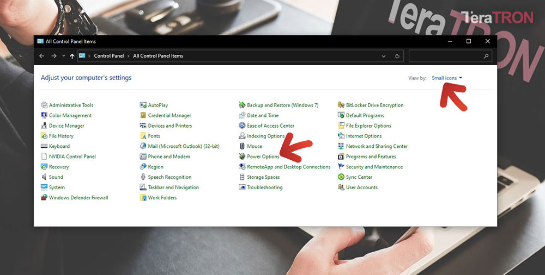Click the search magnifier icon
The image size is (545, 275).
[x=486, y=56]
